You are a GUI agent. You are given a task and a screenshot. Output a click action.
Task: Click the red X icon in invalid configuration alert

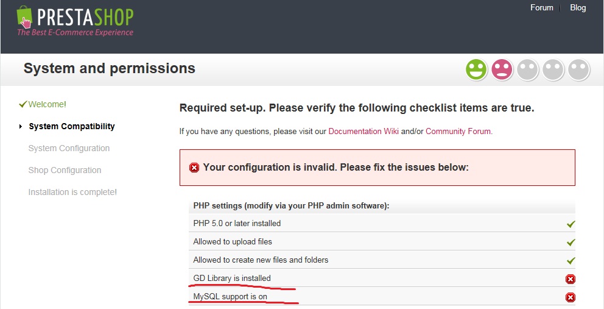tap(194, 168)
